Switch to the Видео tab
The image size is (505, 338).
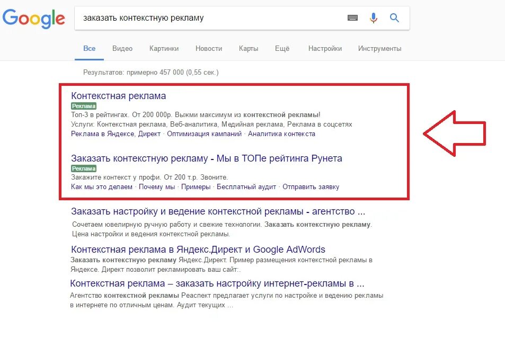(122, 49)
